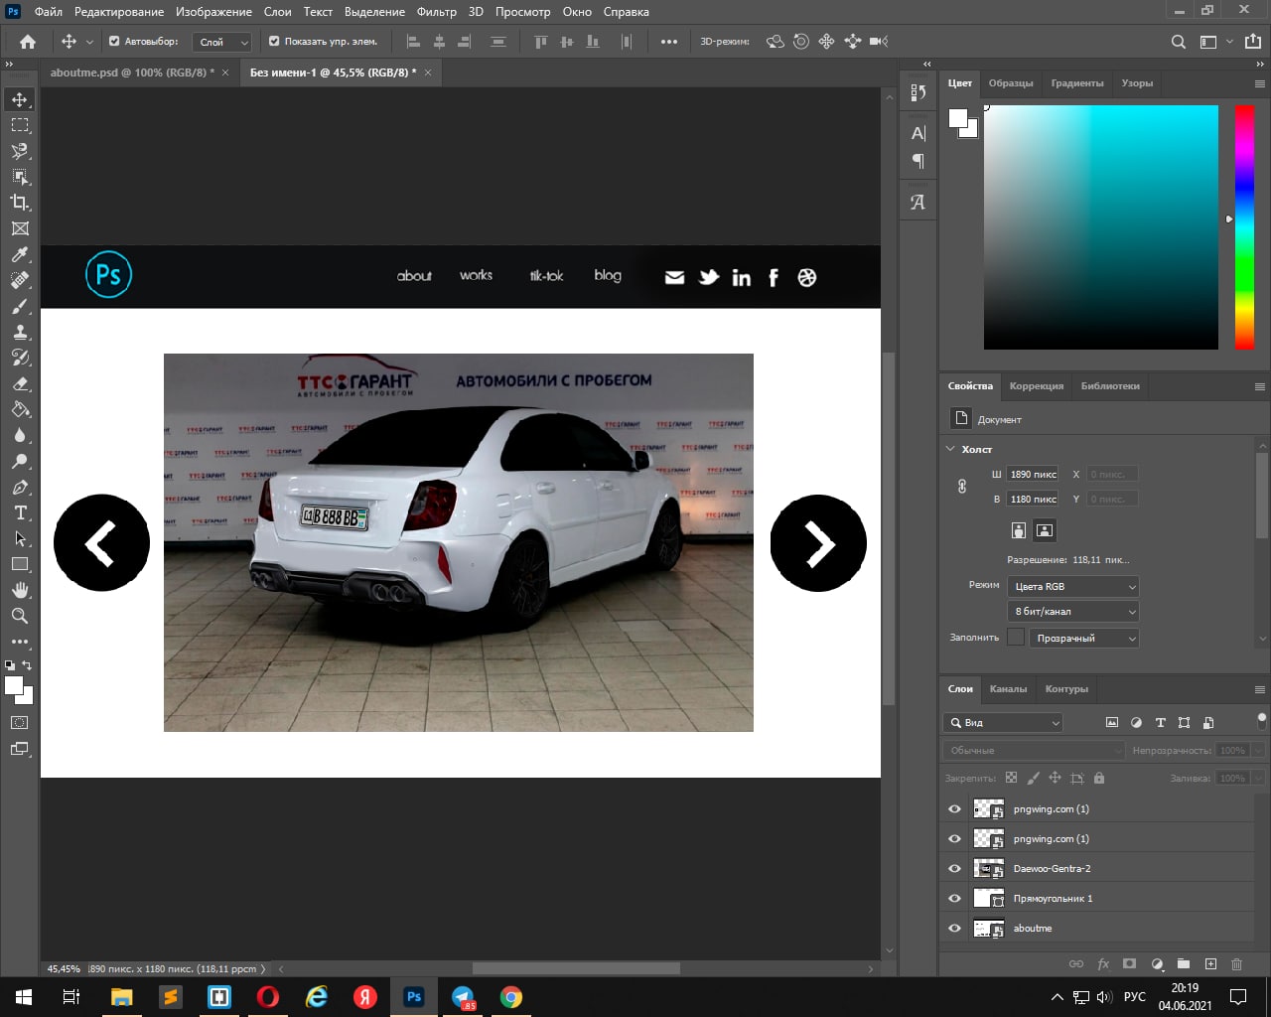Select portrait canvas orientation
The width and height of the screenshot is (1271, 1017).
(x=1019, y=530)
